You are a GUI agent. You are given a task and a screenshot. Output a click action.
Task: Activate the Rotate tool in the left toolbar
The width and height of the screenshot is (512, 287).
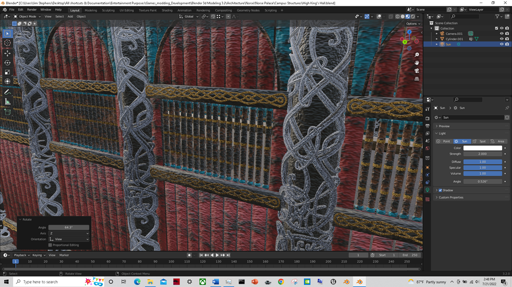(x=7, y=63)
